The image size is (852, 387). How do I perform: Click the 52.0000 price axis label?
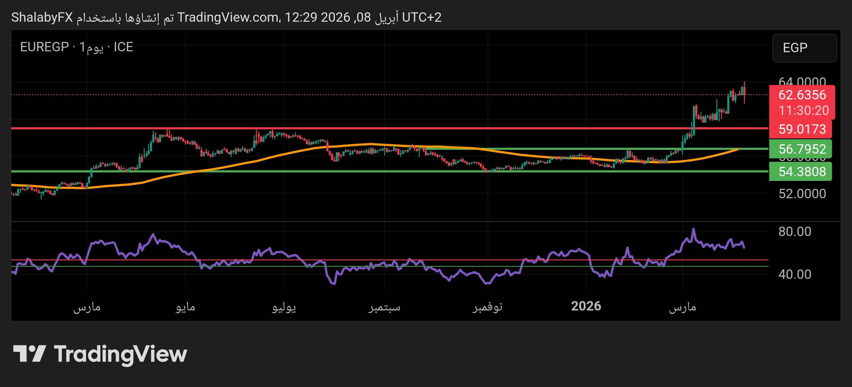pos(802,194)
